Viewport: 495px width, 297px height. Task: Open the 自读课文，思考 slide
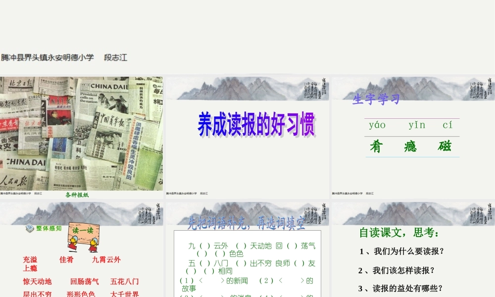tap(413, 249)
